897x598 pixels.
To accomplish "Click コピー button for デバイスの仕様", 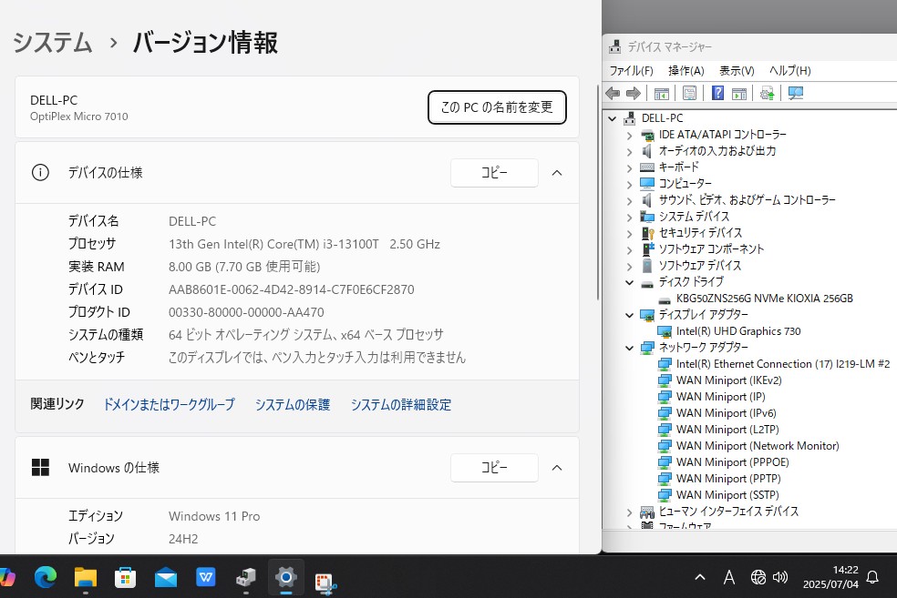I will [x=494, y=173].
